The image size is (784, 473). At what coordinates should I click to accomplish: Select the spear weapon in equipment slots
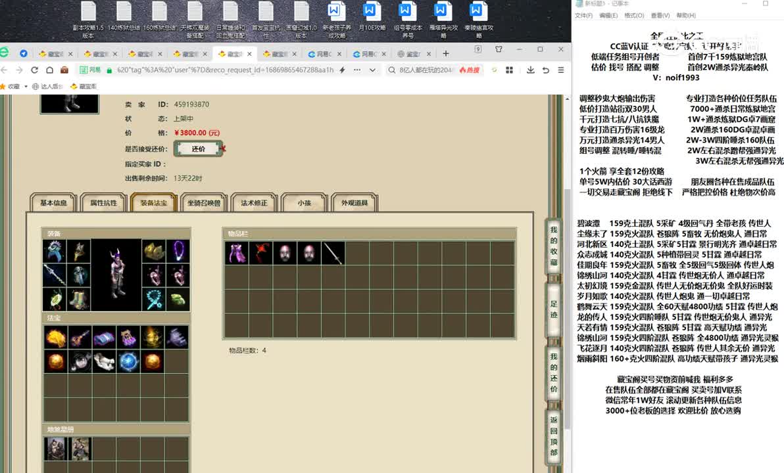pyautogui.click(x=55, y=275)
